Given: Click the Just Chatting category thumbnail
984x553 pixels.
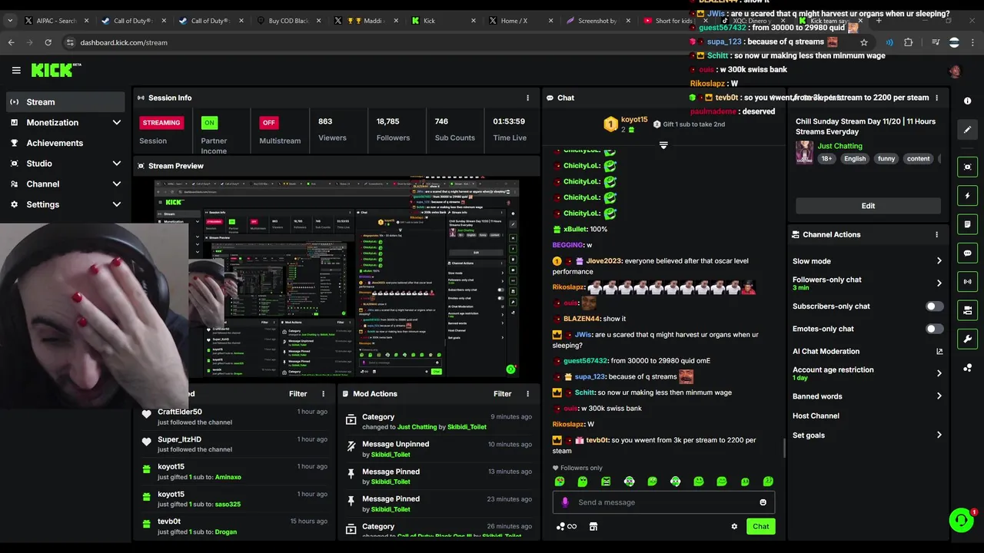Looking at the screenshot, I should (x=804, y=152).
